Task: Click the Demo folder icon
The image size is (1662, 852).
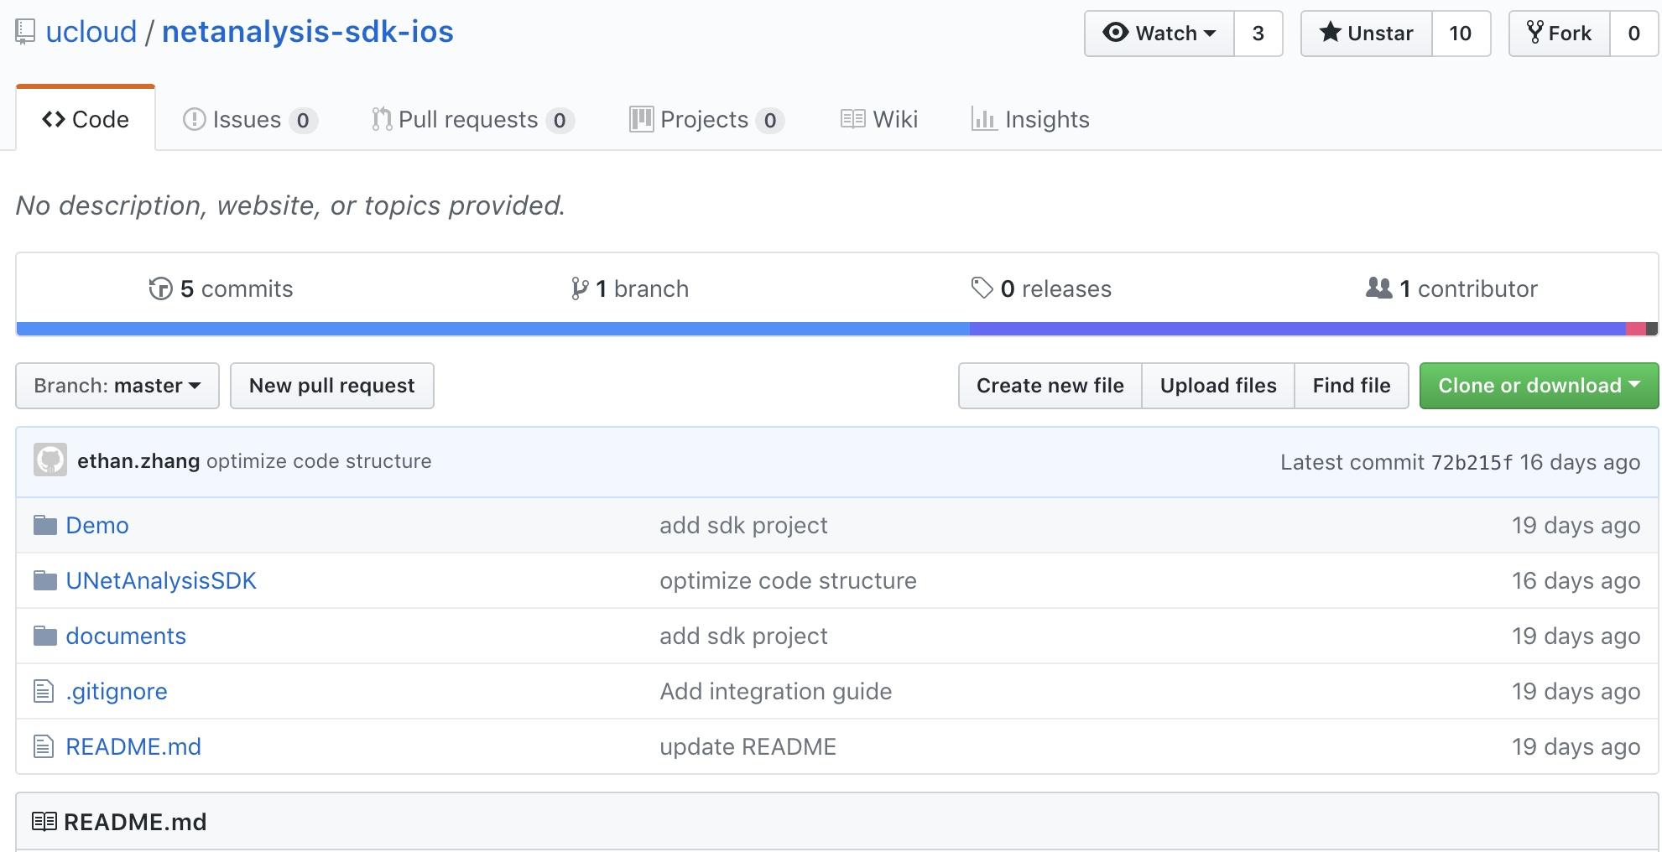Action: (45, 526)
